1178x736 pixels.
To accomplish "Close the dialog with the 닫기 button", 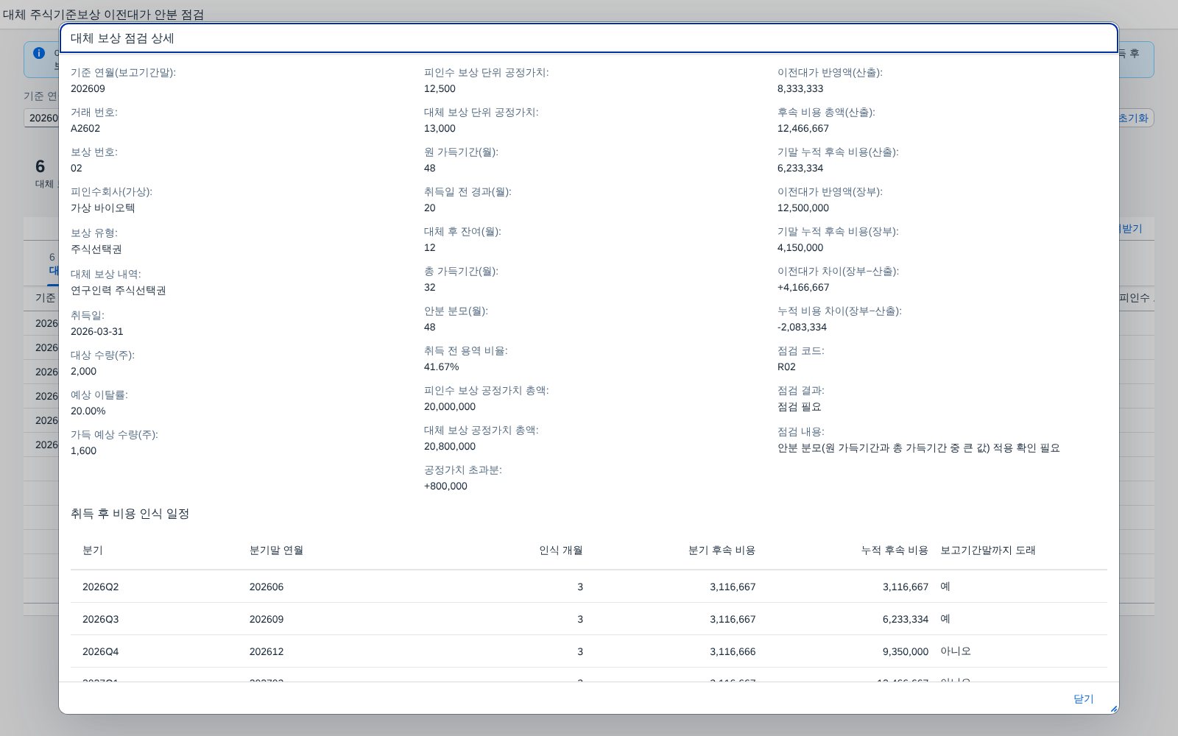I will tap(1083, 698).
